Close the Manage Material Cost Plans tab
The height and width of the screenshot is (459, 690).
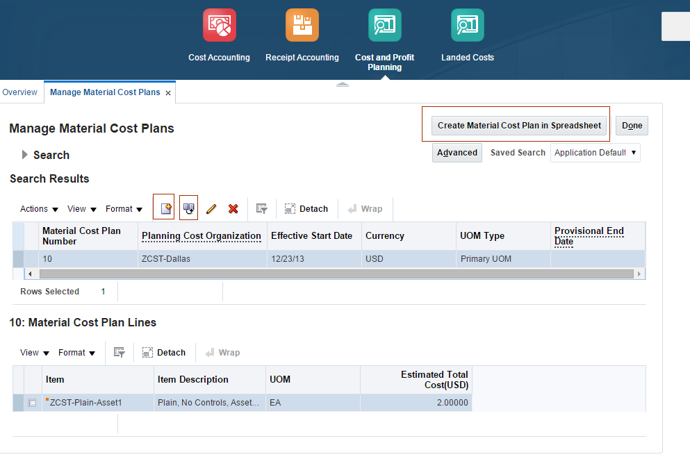168,93
